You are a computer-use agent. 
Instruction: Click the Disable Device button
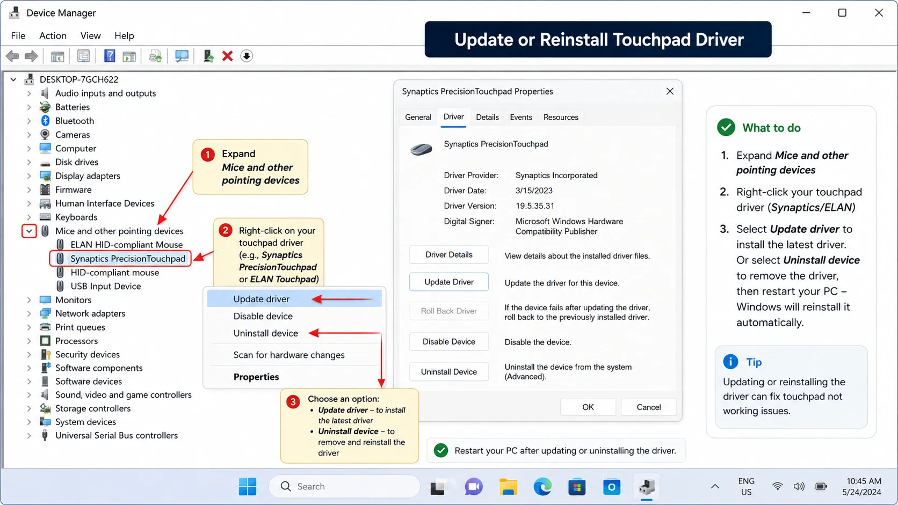coord(449,341)
